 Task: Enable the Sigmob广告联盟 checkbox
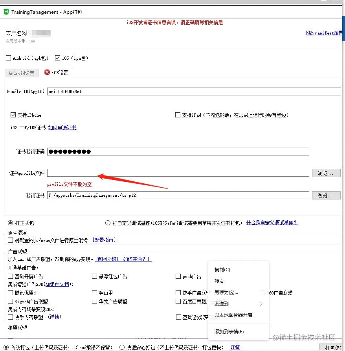click(x=10, y=301)
